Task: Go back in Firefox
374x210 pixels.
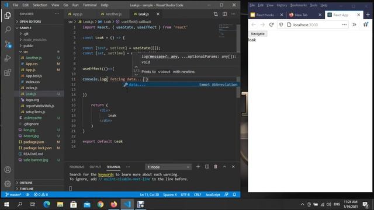Action: click(x=254, y=24)
